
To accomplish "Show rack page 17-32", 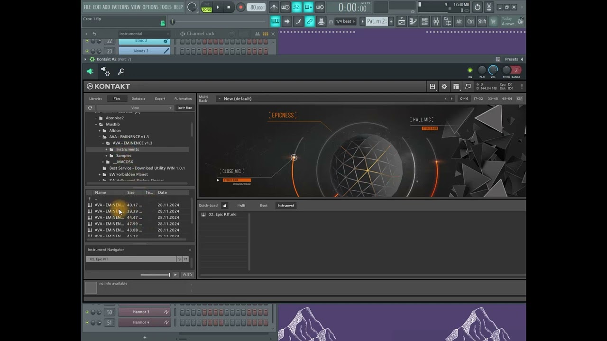I will coord(478,99).
